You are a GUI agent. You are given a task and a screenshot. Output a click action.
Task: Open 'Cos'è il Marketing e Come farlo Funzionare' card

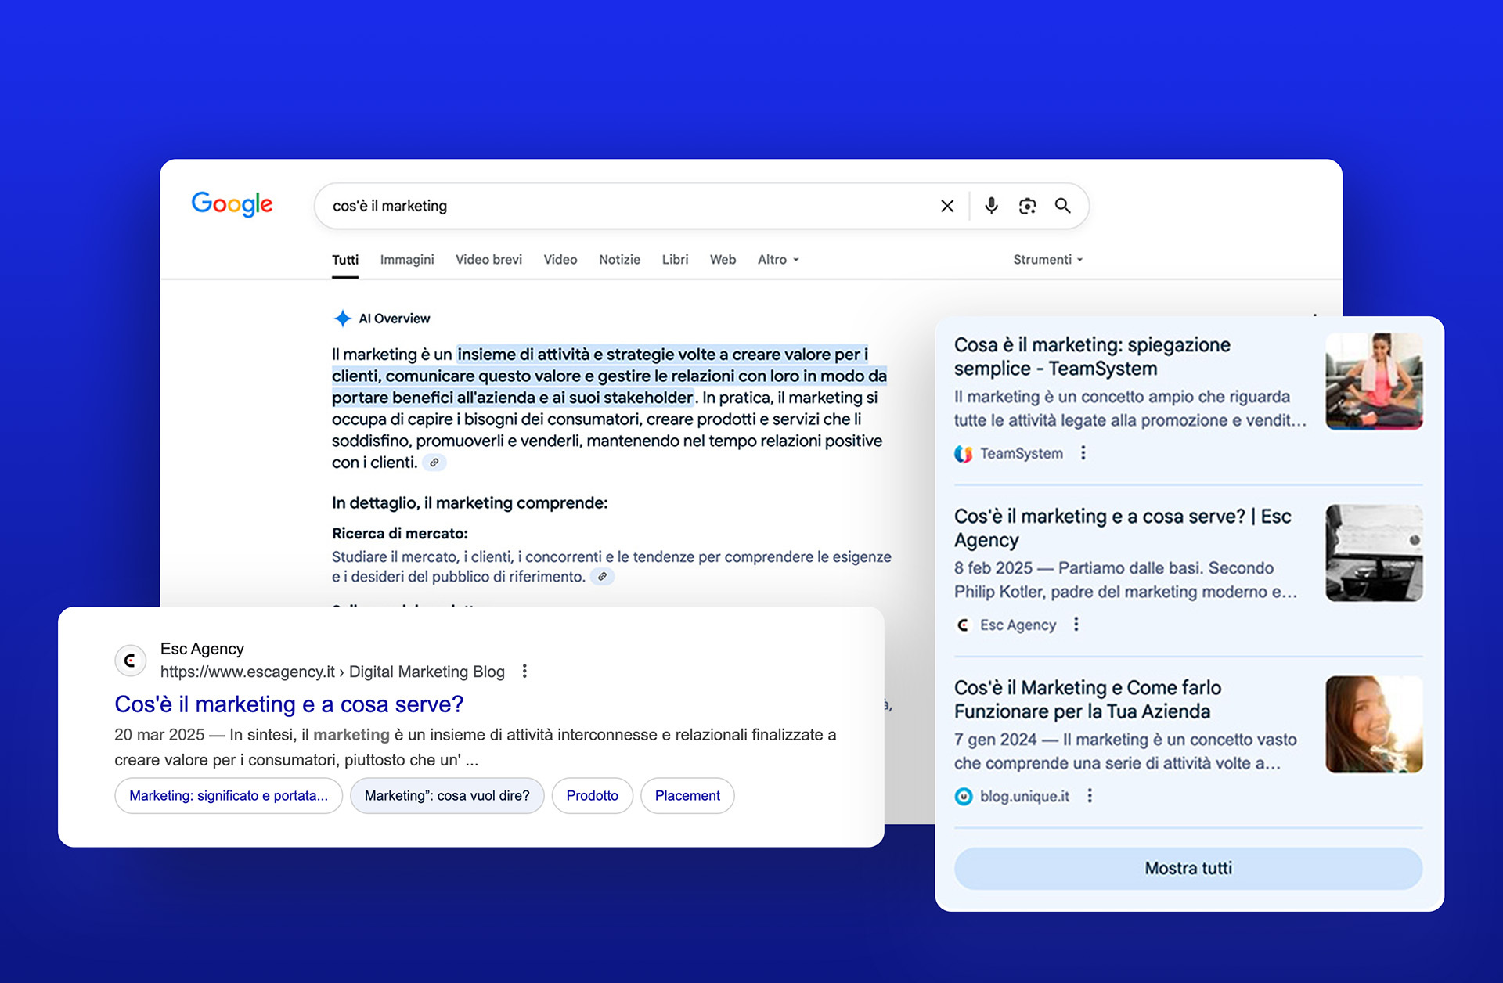tap(1087, 700)
